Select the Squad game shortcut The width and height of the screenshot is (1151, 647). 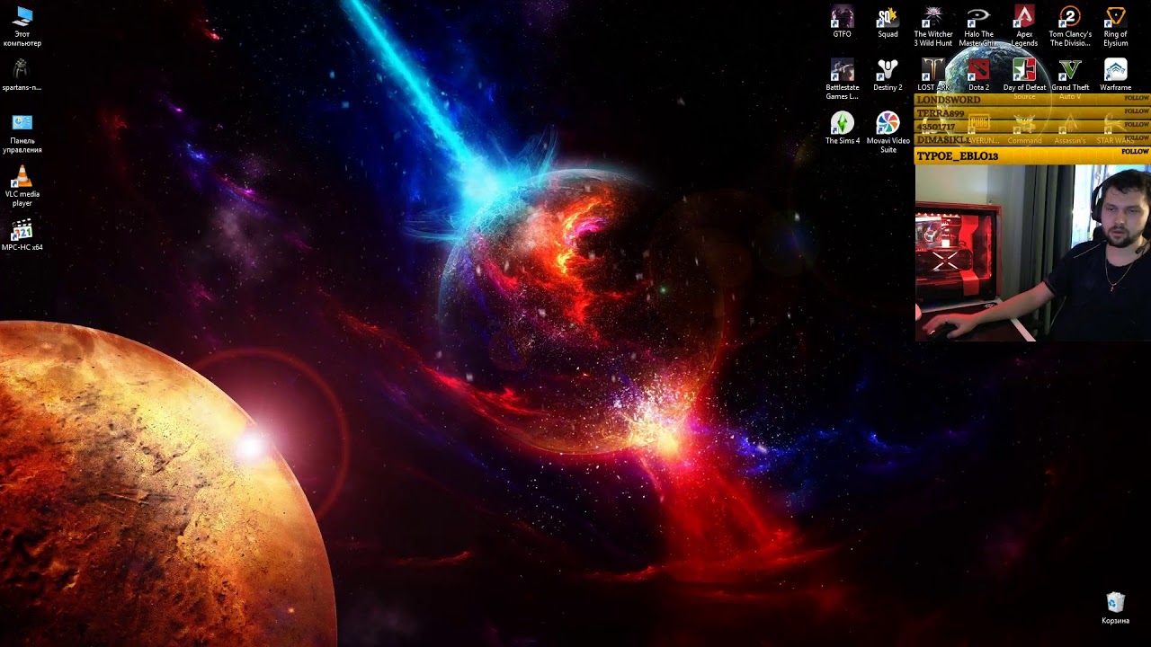pyautogui.click(x=888, y=22)
